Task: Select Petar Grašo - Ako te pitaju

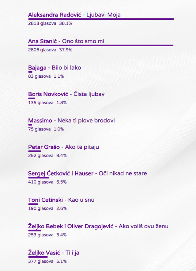Action: pos(63,147)
